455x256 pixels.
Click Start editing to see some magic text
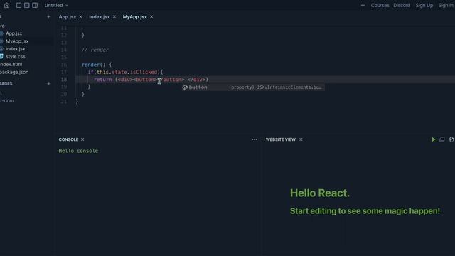coord(365,211)
